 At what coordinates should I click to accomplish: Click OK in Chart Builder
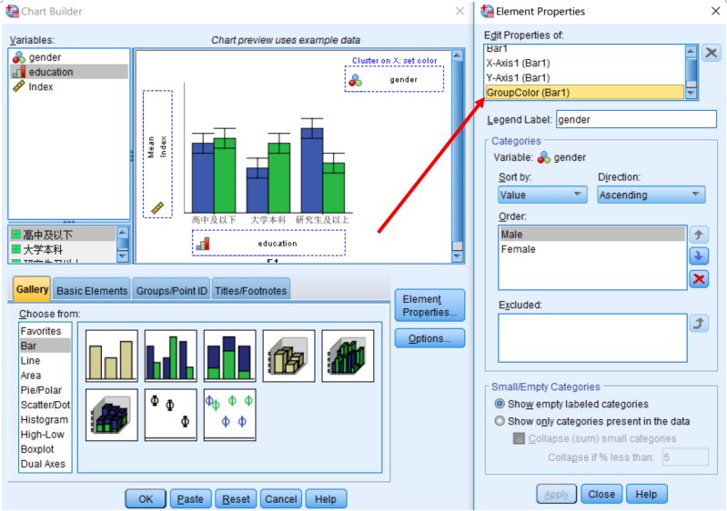(146, 499)
